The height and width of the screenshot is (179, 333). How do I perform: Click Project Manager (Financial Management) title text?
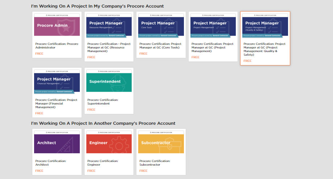[x=56, y=103]
